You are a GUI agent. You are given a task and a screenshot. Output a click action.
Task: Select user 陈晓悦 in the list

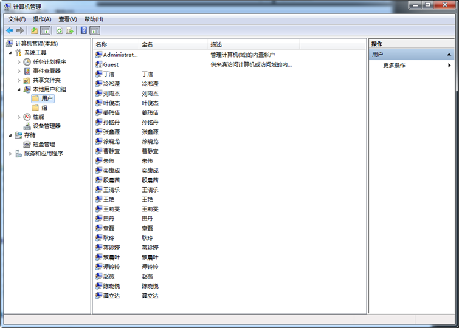[111, 286]
